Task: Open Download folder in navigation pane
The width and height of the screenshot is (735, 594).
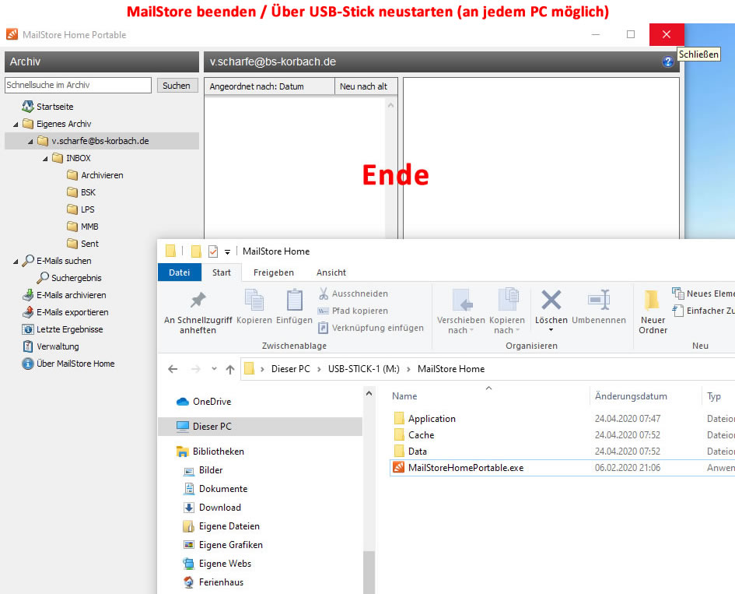Action: tap(213, 508)
